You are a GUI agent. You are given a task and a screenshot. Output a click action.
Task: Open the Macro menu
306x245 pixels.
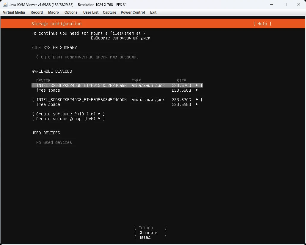tap(54, 12)
